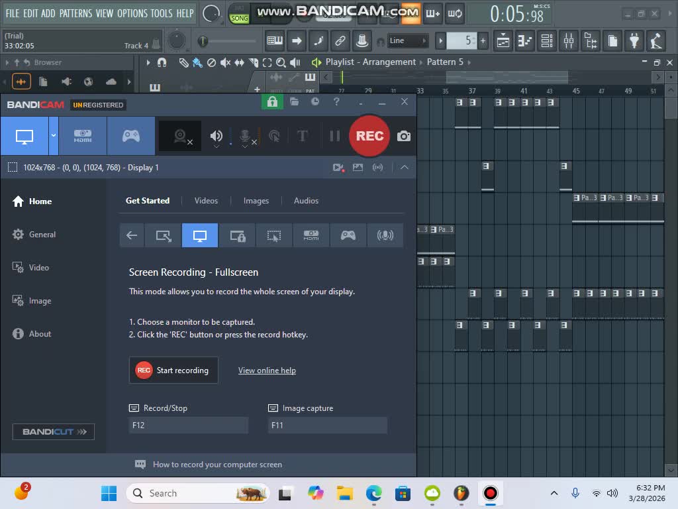Open the Videos tab
This screenshot has width=678, height=509.
click(206, 201)
